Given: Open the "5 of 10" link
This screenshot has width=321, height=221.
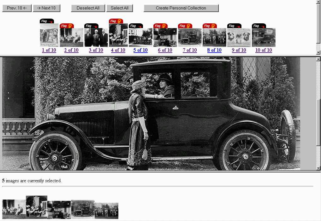Looking at the screenshot, I should [x=140, y=50].
